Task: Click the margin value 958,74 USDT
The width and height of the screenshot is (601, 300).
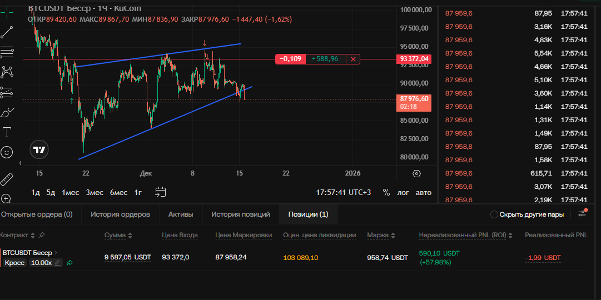Action: (388, 258)
